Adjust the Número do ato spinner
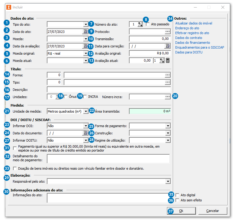 140,24
